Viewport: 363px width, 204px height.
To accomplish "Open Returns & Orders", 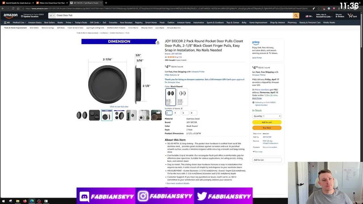I will pyautogui.click(x=340, y=16).
